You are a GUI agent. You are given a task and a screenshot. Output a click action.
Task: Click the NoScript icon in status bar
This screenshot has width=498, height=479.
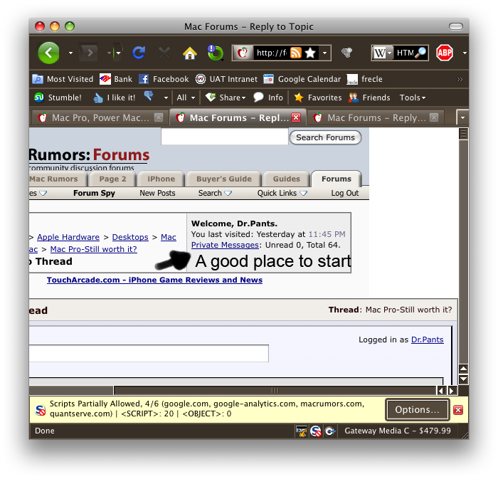coord(316,431)
